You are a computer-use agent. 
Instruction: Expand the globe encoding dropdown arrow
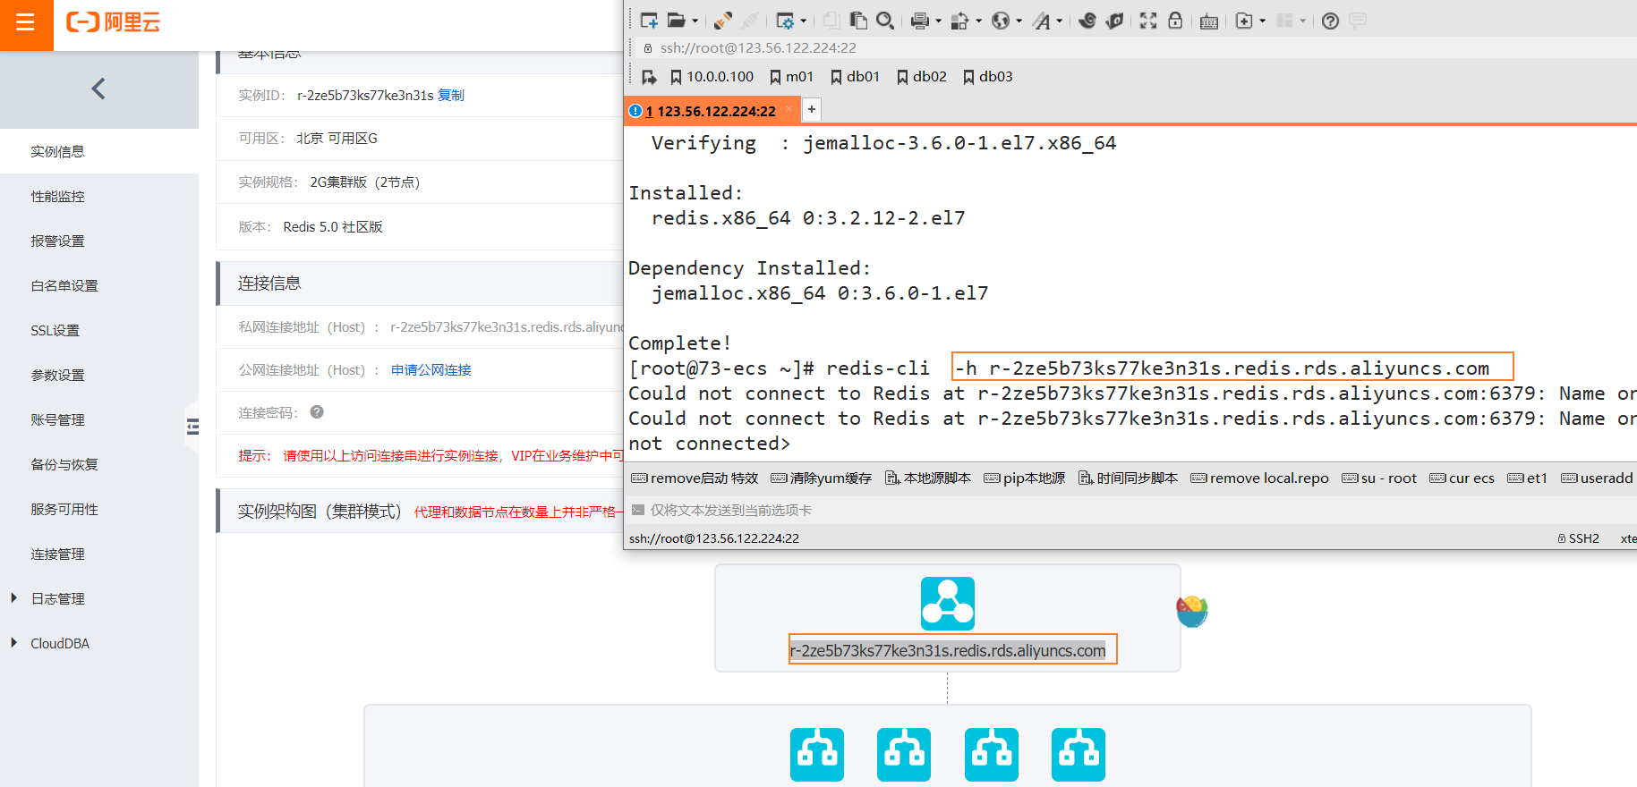point(1019,21)
